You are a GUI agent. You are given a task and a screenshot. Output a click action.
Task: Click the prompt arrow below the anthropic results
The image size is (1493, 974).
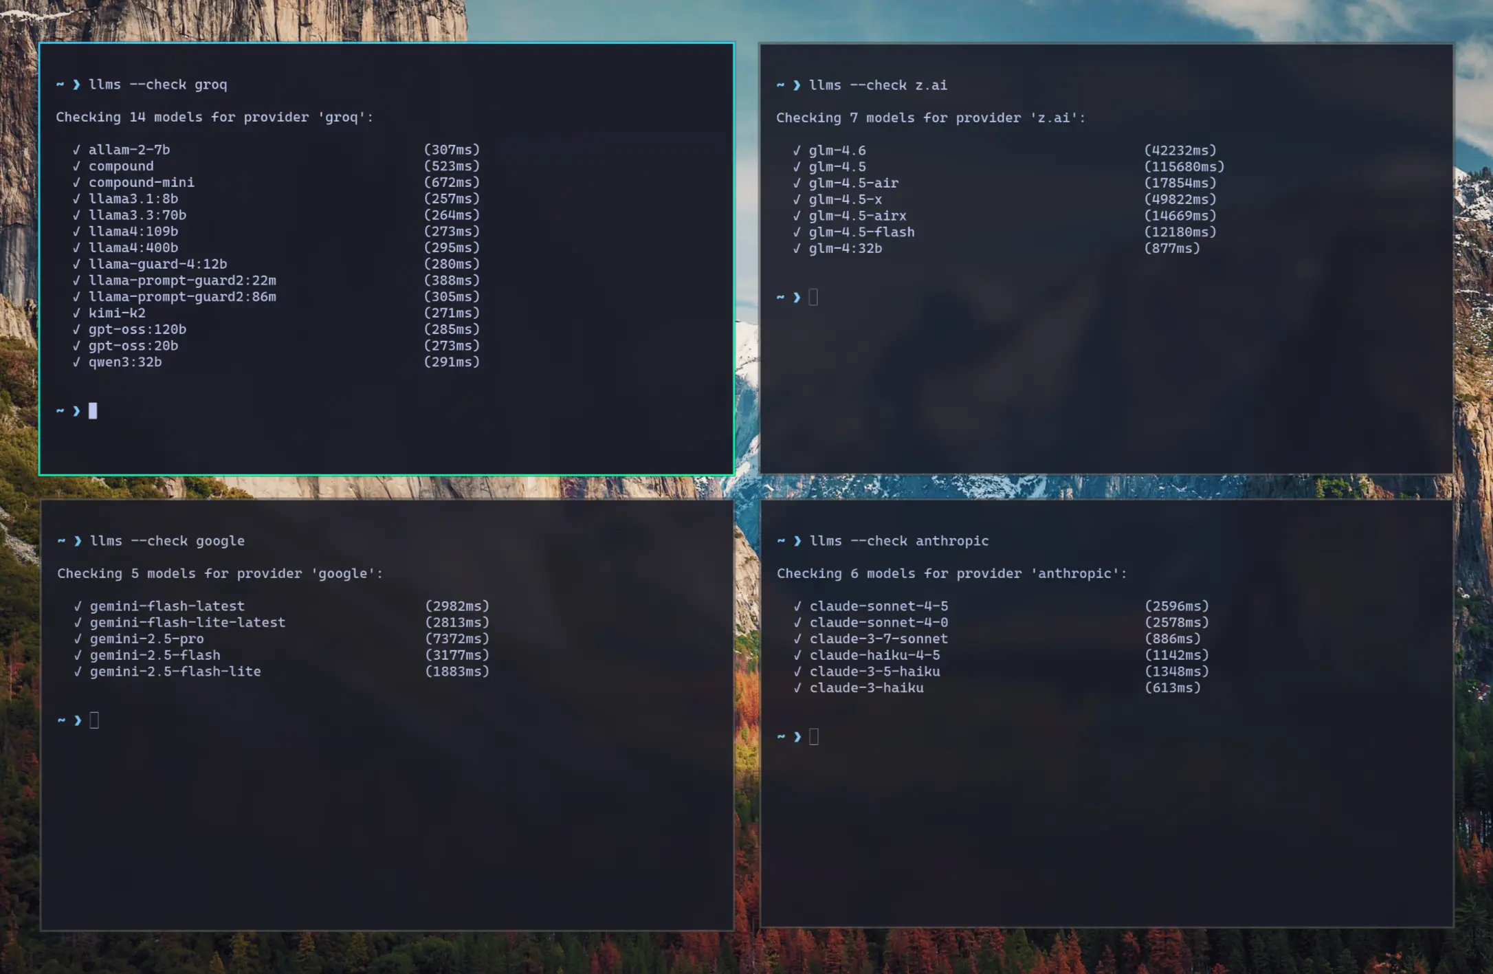(x=797, y=736)
